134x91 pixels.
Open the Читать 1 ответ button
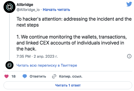68,85
